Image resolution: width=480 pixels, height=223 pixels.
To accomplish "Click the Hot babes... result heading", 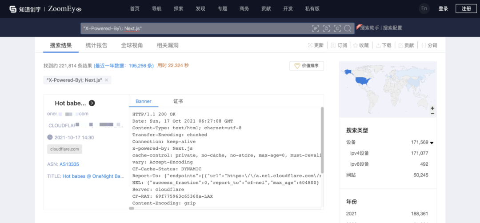I will [x=70, y=104].
